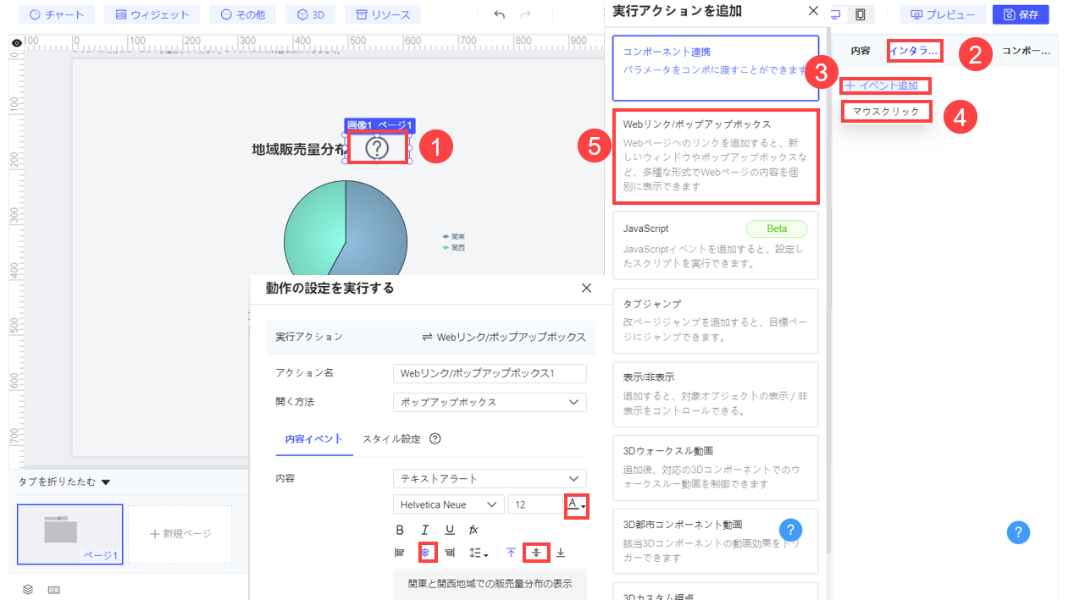Viewport: 1074px width, 600px height.
Task: Toggle italic formatting
Action: click(425, 530)
